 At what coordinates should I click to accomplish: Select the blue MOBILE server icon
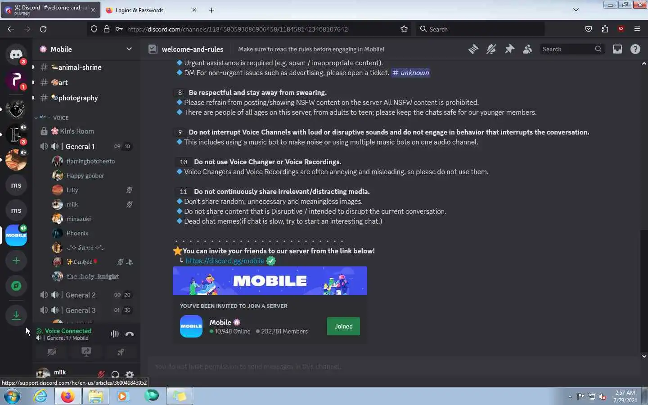pos(16,235)
